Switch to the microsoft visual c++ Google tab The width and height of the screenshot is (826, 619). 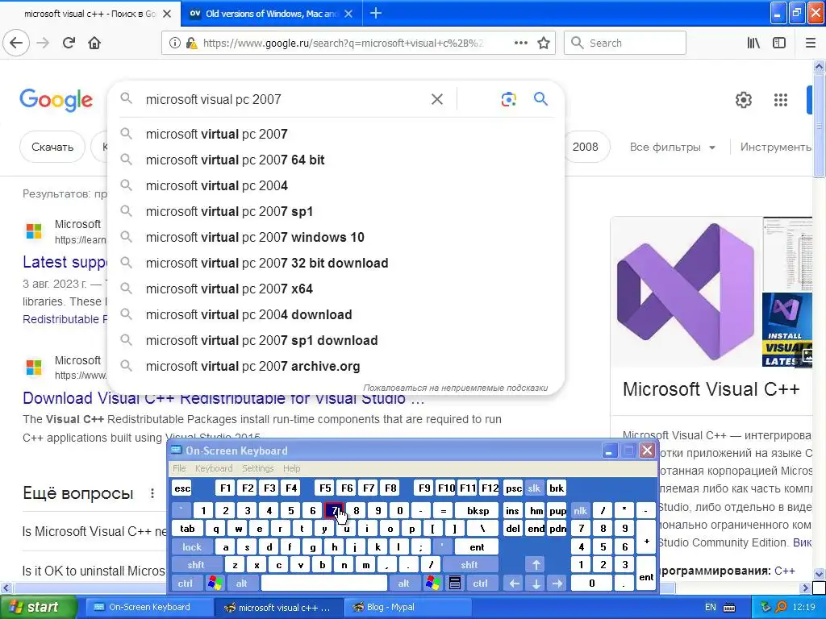tap(90, 14)
